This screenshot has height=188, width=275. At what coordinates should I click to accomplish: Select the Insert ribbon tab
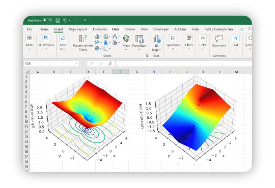tap(59, 29)
